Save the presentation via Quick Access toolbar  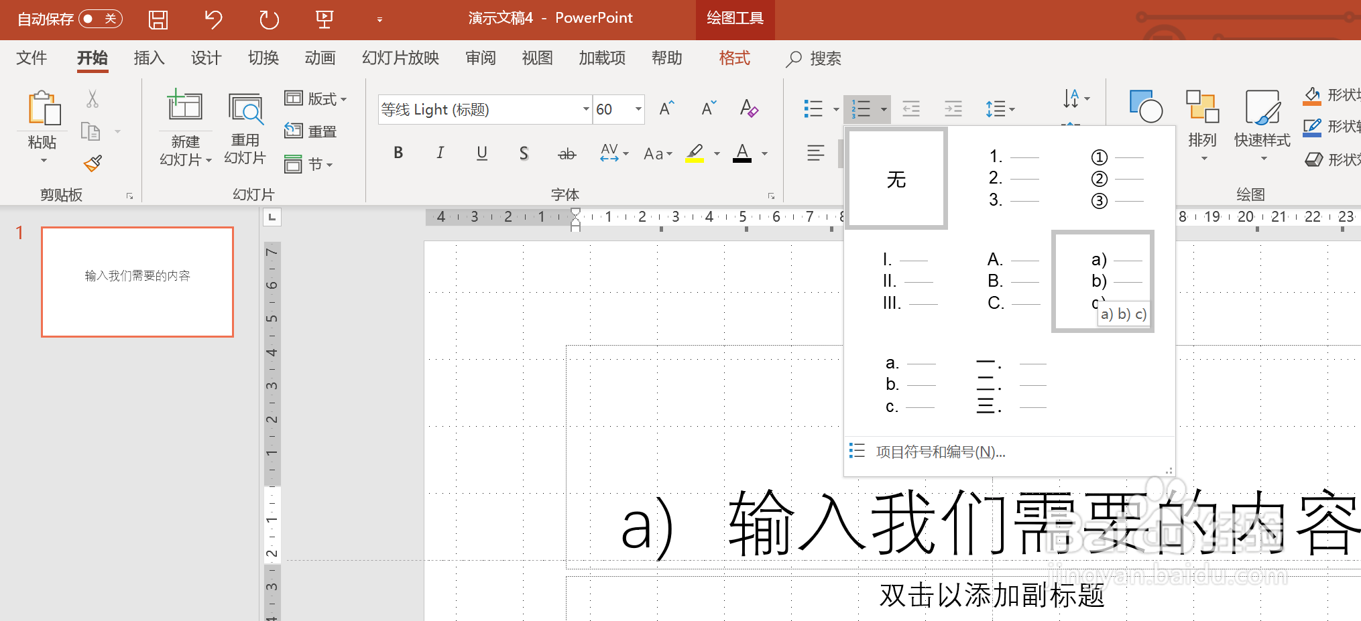pos(158,19)
